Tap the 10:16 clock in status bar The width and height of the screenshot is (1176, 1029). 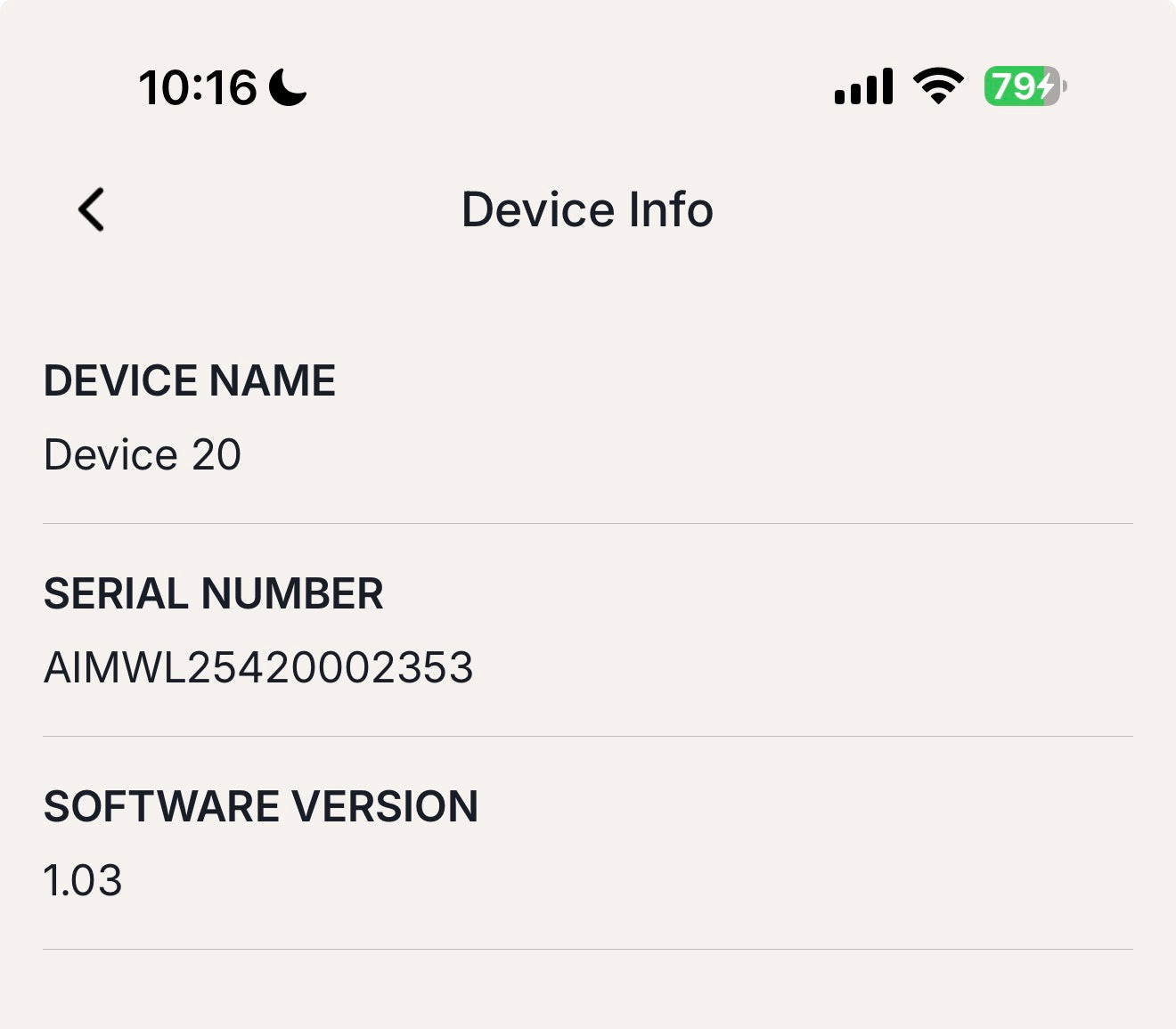pyautogui.click(x=198, y=88)
